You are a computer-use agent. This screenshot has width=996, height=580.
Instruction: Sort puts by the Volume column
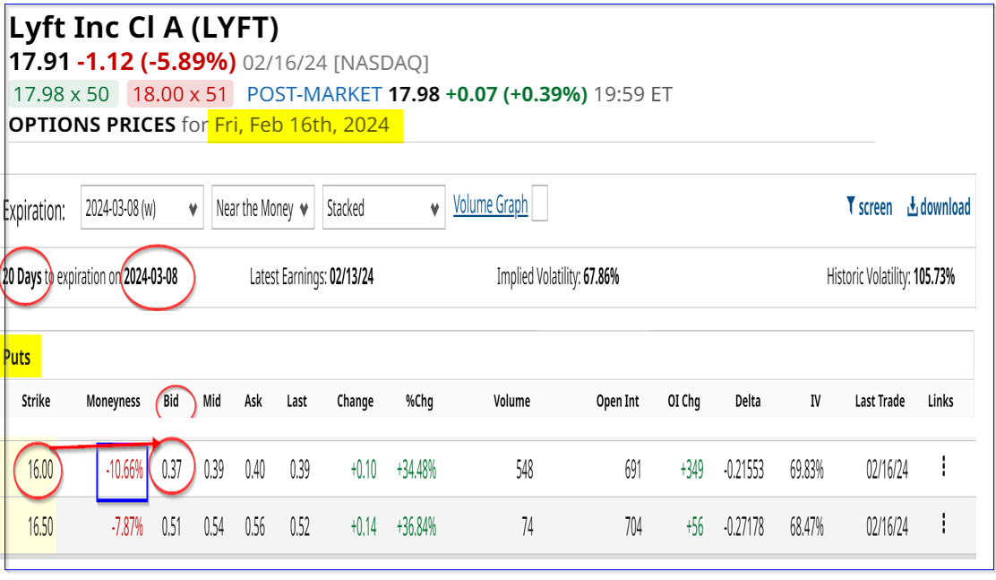pos(511,402)
